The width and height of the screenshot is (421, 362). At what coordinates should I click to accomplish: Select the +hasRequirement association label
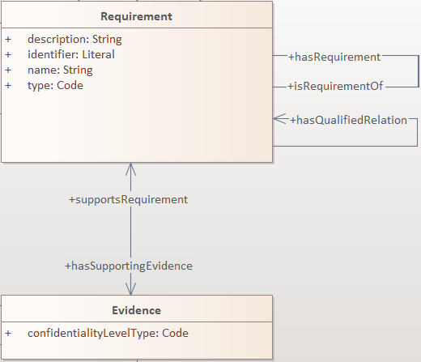tap(334, 57)
